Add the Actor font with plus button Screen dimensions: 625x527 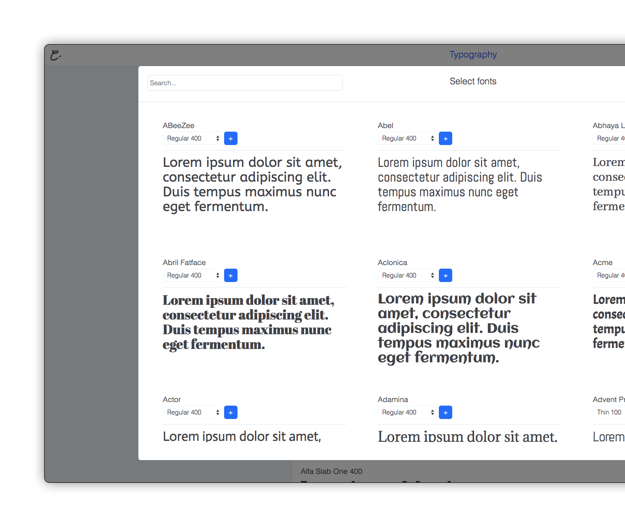[230, 412]
